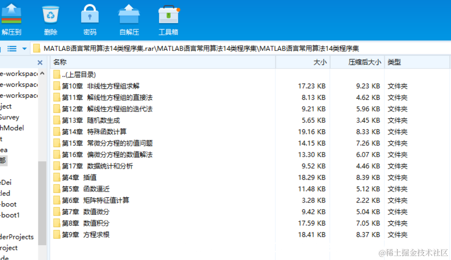Viewport: 451px width, 260px height.
Task: Click the 19.16 KB size cell
Action: click(312, 132)
